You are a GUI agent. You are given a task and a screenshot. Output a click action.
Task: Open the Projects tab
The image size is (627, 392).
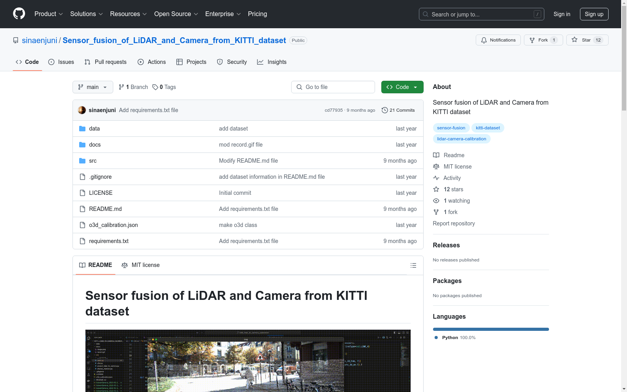tap(191, 62)
